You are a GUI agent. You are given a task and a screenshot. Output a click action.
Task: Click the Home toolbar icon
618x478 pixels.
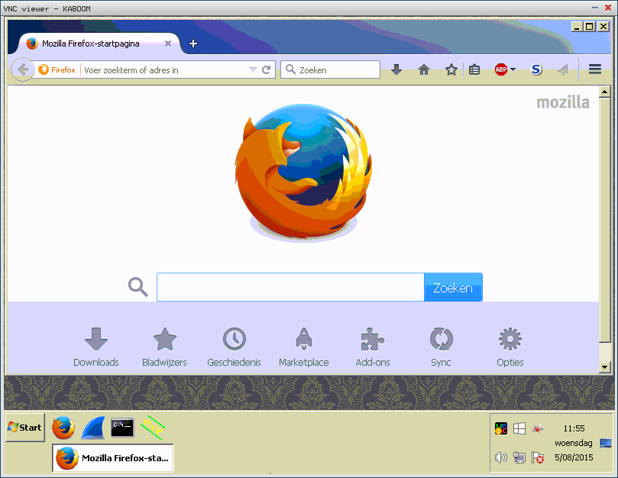(x=424, y=69)
